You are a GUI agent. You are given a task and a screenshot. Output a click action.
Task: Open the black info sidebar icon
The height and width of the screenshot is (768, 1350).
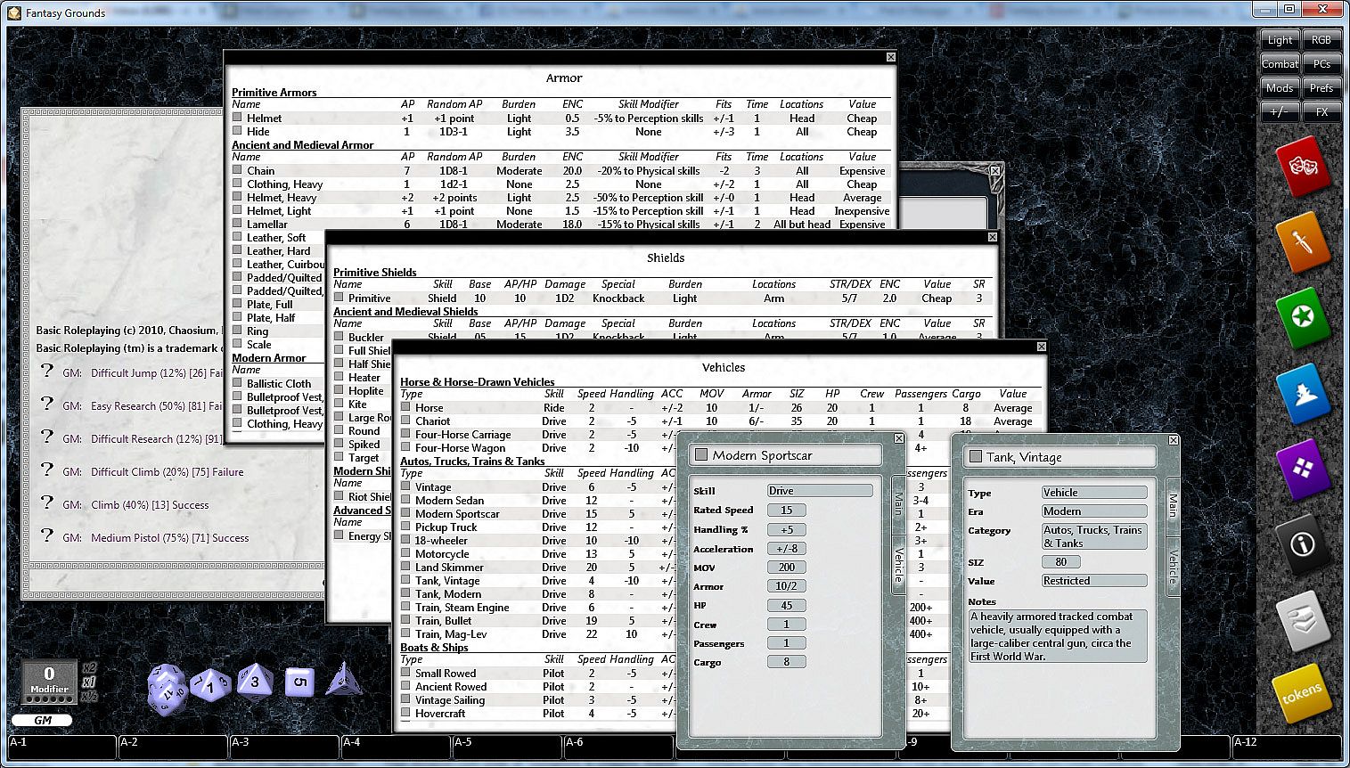1303,543
